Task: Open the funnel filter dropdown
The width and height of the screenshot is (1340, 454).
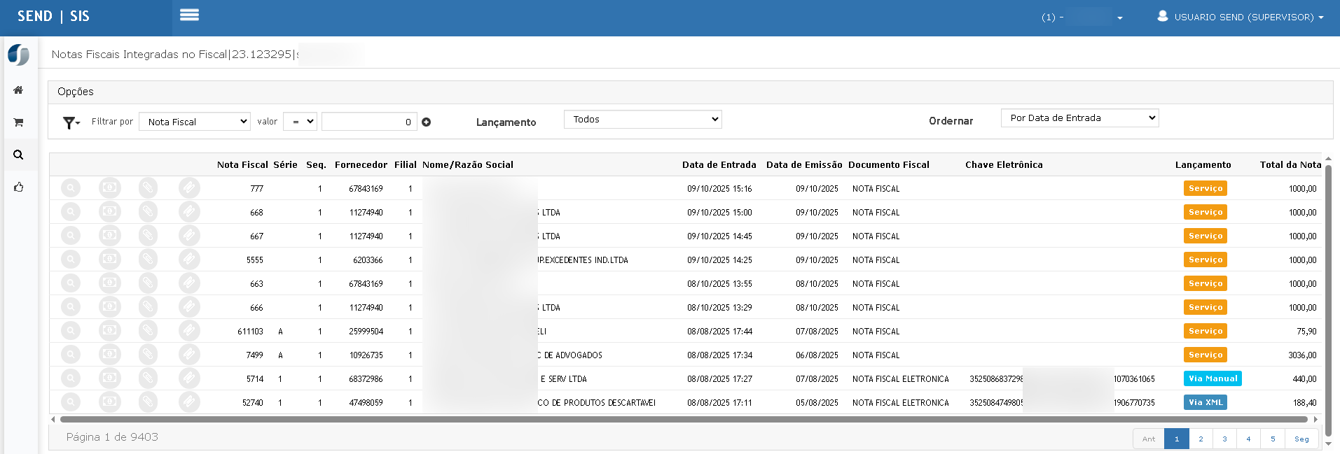Action: tap(71, 122)
